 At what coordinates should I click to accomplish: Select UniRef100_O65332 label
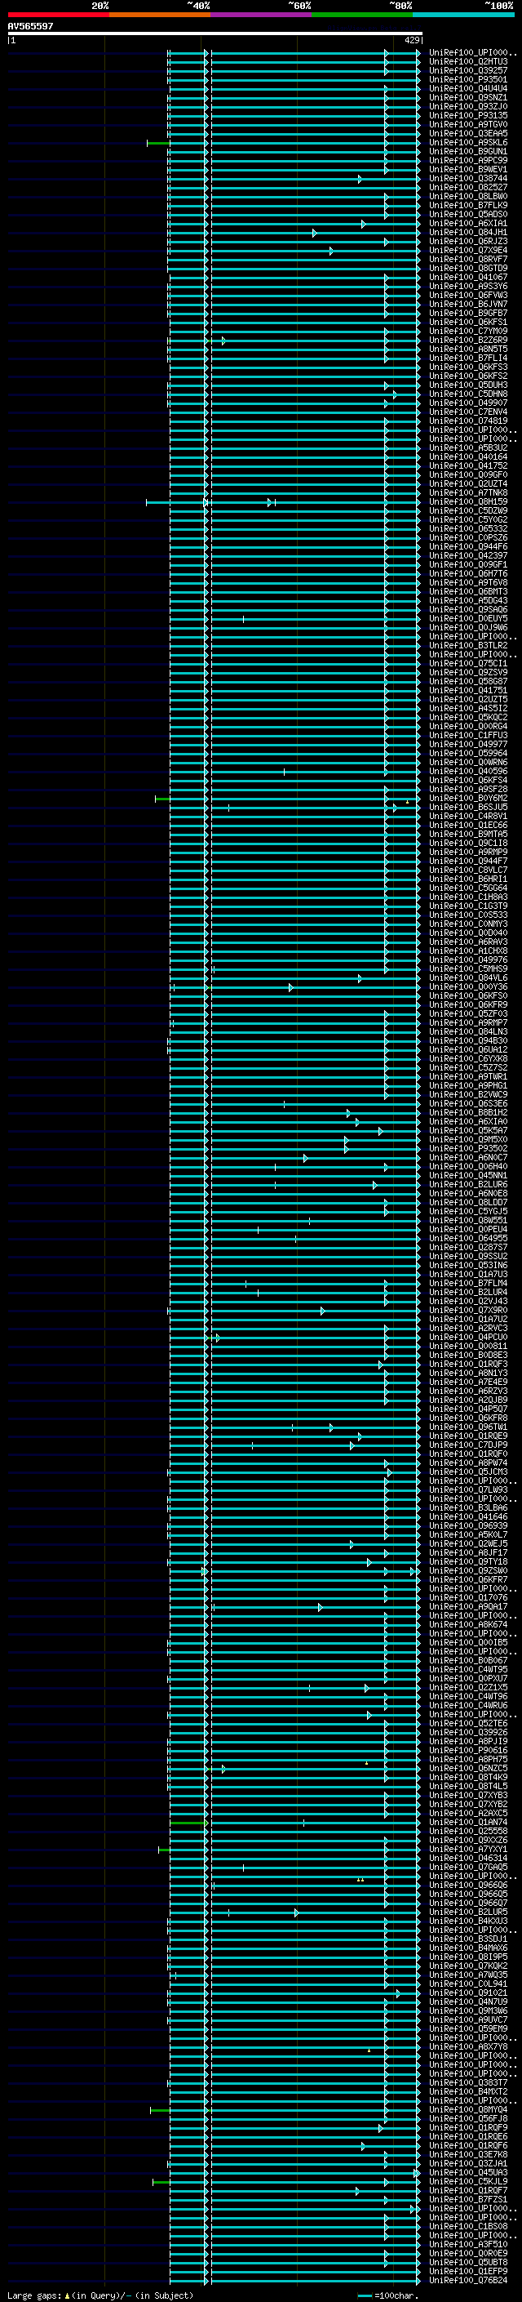(468, 529)
